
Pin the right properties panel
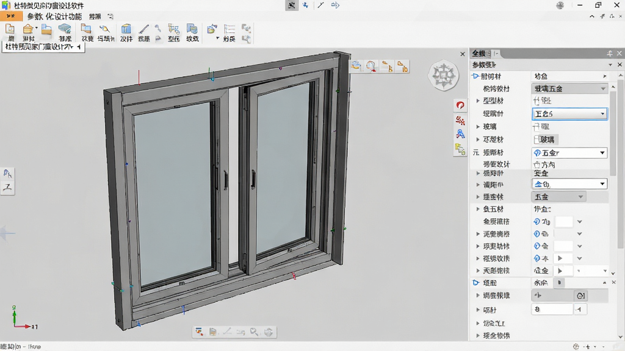[x=610, y=54]
